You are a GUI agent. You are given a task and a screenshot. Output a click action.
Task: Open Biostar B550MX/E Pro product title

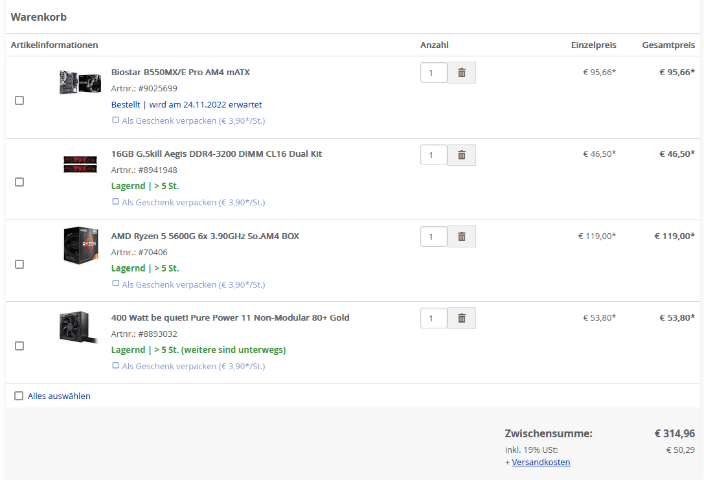tap(180, 73)
